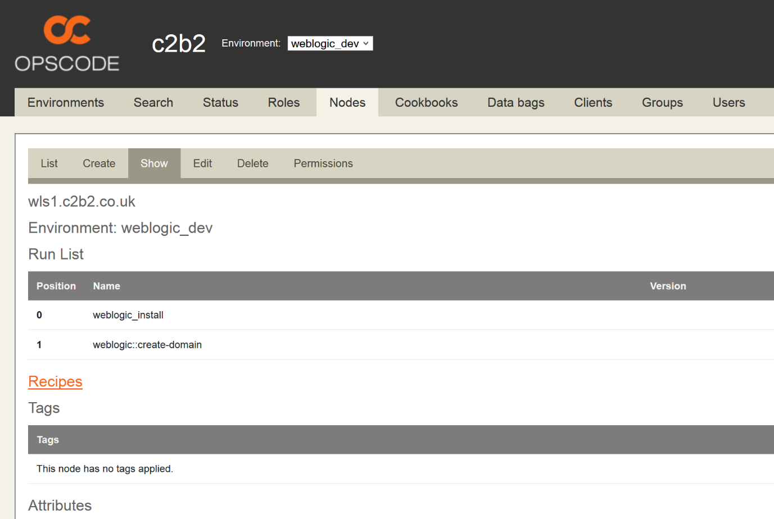Open the Roles tab

click(x=284, y=102)
